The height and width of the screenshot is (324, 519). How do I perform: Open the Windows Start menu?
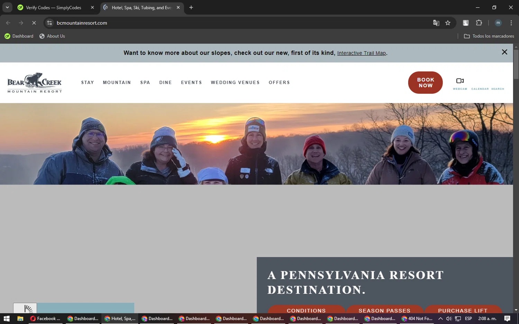(7, 318)
